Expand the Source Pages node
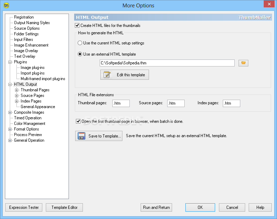The height and width of the screenshot is (219, 277). point(16,96)
